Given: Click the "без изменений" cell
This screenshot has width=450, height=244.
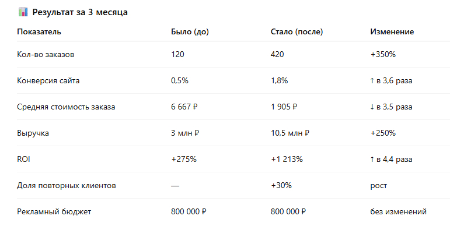Looking at the screenshot, I should coord(398,211).
